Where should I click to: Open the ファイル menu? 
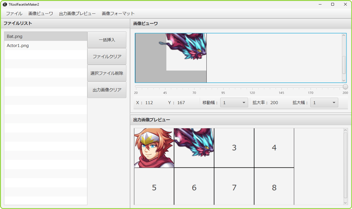14,14
